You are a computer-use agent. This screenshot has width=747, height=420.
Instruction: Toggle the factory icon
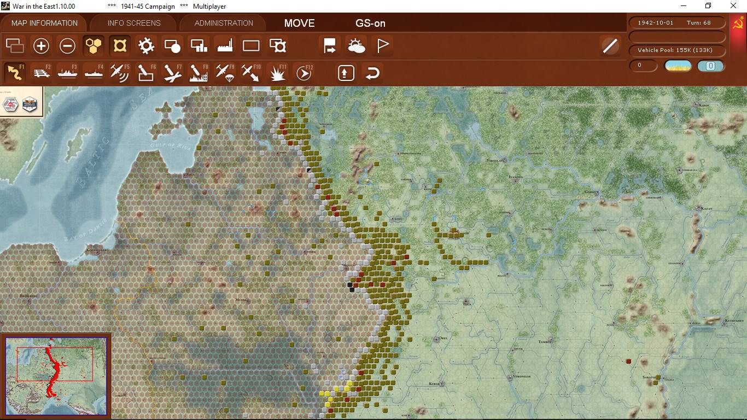[225, 45]
